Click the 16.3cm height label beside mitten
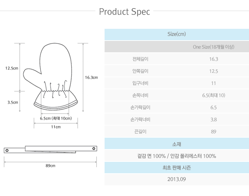This screenshot has height=196, width=249. (91, 77)
